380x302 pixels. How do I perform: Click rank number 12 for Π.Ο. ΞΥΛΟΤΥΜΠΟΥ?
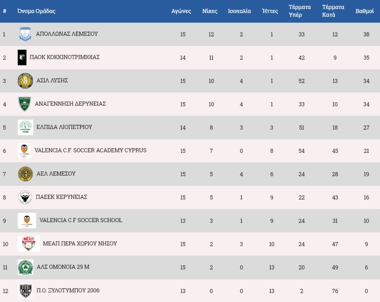click(5, 291)
